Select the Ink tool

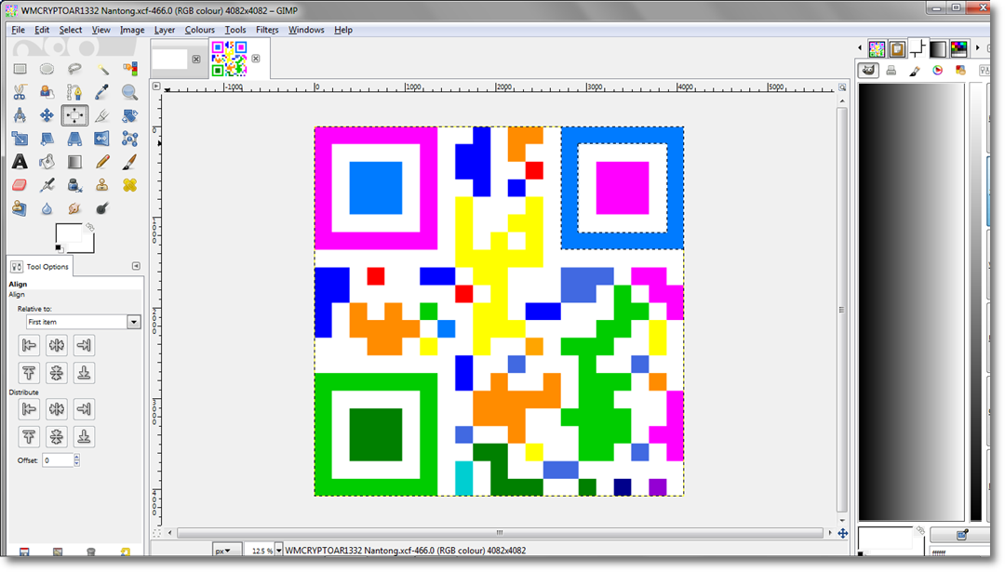click(x=74, y=185)
